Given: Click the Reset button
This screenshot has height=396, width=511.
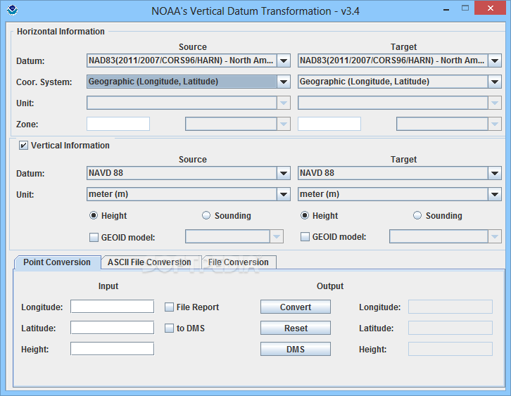Looking at the screenshot, I should (295, 328).
